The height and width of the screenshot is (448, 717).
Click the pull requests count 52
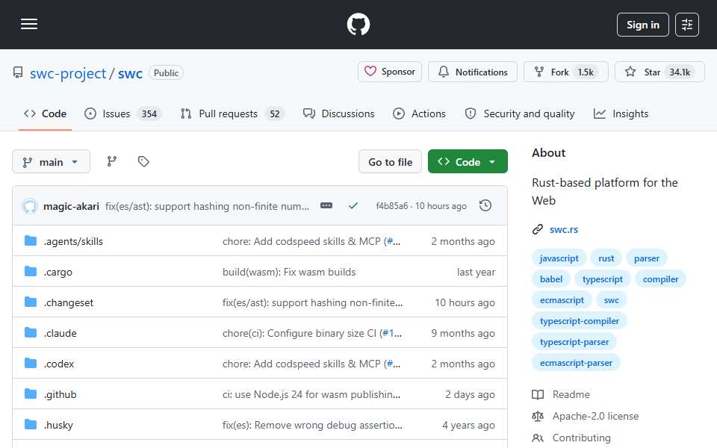[274, 113]
